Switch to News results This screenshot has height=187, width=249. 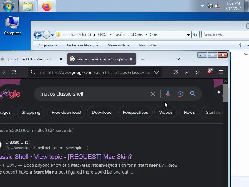click(189, 112)
